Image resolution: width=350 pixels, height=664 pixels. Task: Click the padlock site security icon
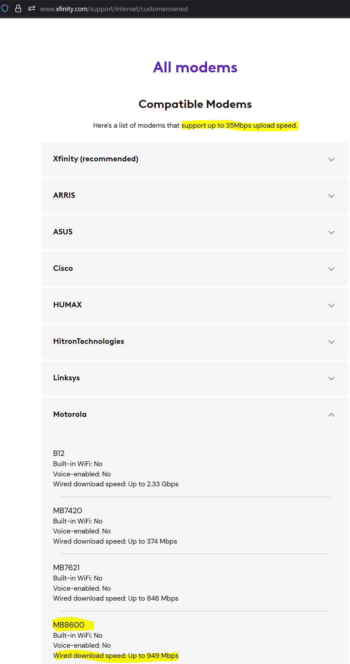click(18, 8)
